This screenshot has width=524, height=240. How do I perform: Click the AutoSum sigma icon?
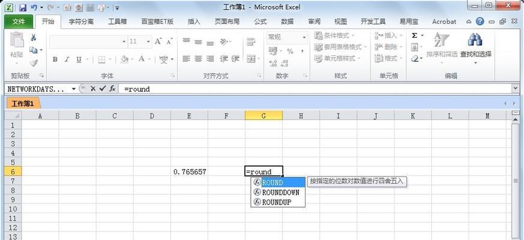[x=415, y=35]
